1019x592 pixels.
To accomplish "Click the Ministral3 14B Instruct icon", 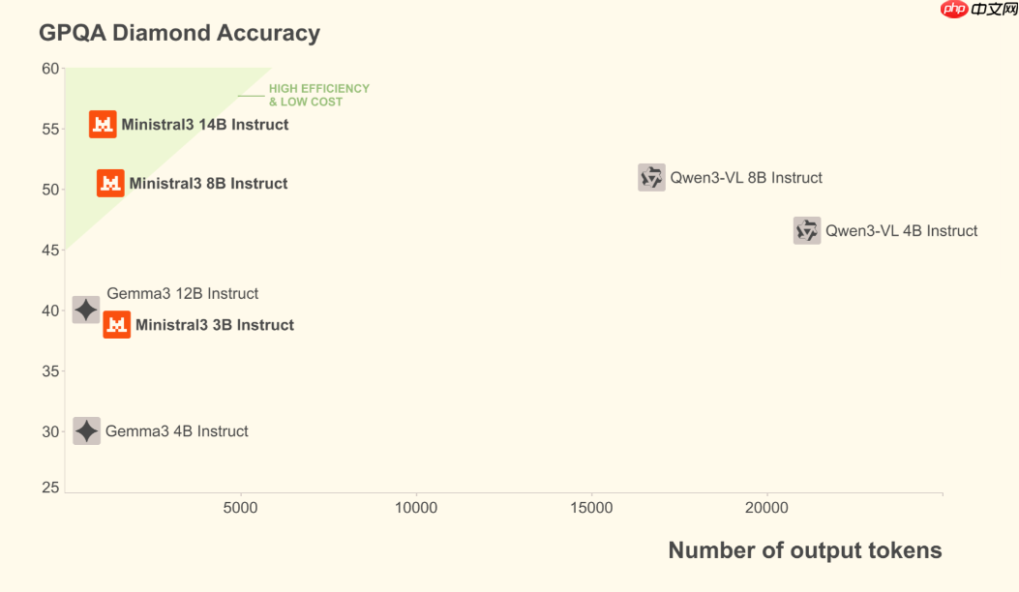I will tap(103, 125).
